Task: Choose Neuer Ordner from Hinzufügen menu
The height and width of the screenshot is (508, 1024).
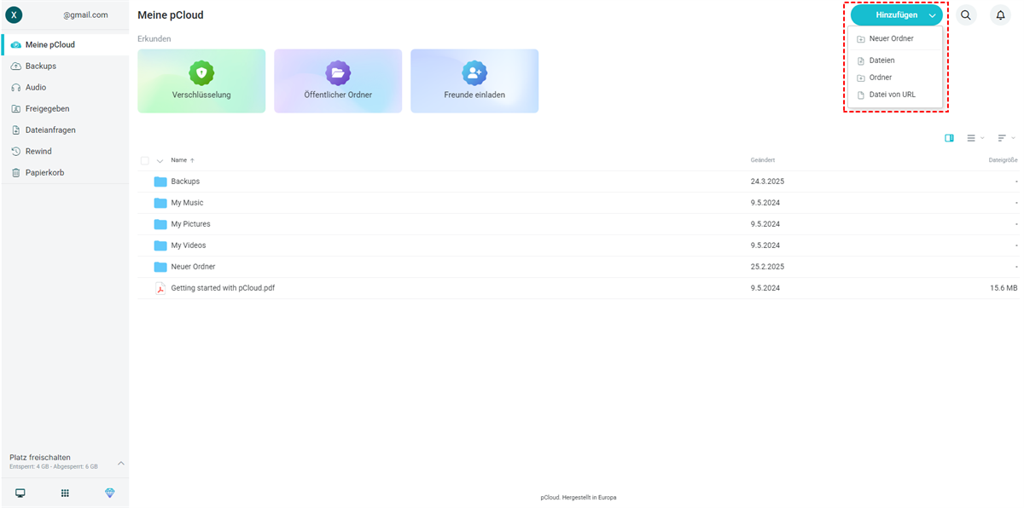Action: point(895,38)
